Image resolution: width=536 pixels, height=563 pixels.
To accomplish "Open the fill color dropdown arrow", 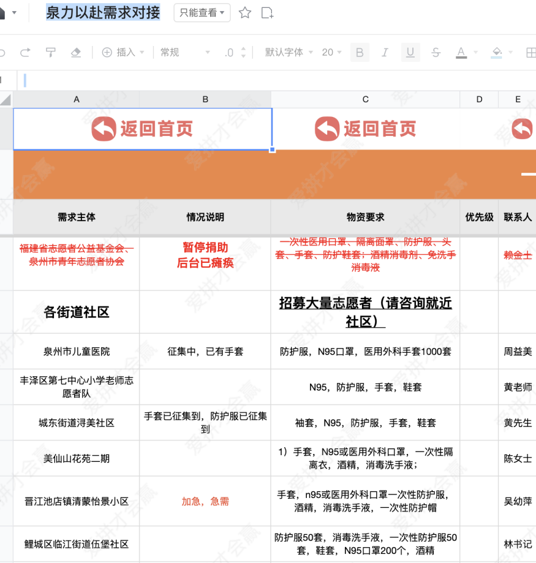I will pyautogui.click(x=510, y=53).
